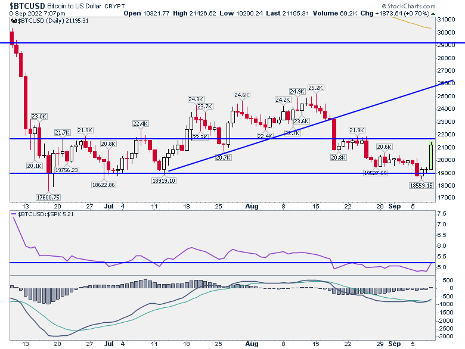
Task: Click the 24000 price axis label
Action: click(446, 109)
